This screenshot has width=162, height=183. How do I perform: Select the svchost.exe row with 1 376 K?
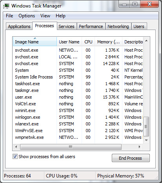pyautogui.click(x=78, y=50)
